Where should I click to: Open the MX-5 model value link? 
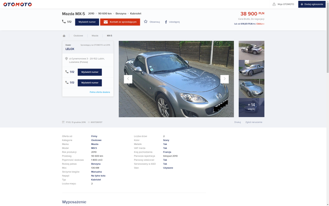tap(94, 148)
